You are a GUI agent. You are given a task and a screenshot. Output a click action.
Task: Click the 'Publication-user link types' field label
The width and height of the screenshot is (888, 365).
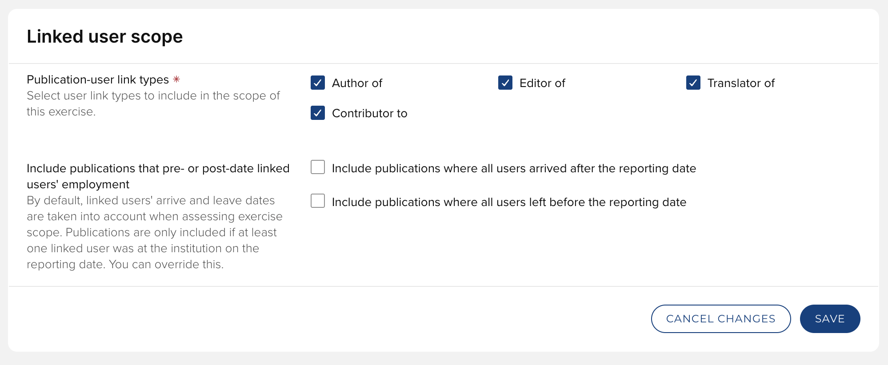98,79
